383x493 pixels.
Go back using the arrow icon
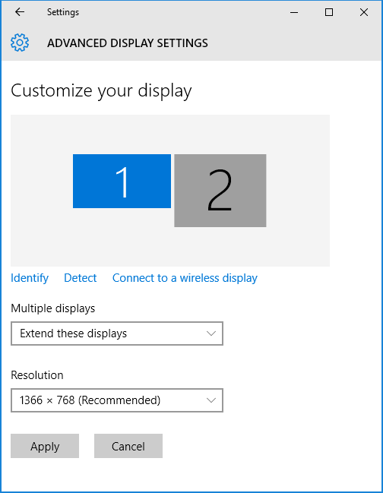20,12
